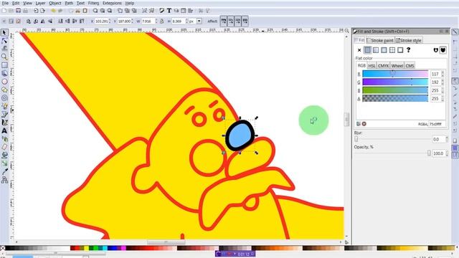This screenshot has width=459, height=258.
Task: Choose Pattern paint button
Action: tap(392, 50)
